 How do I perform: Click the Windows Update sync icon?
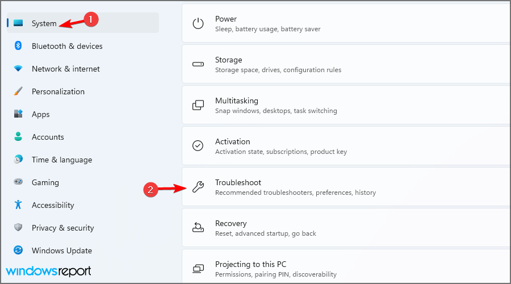tap(18, 250)
